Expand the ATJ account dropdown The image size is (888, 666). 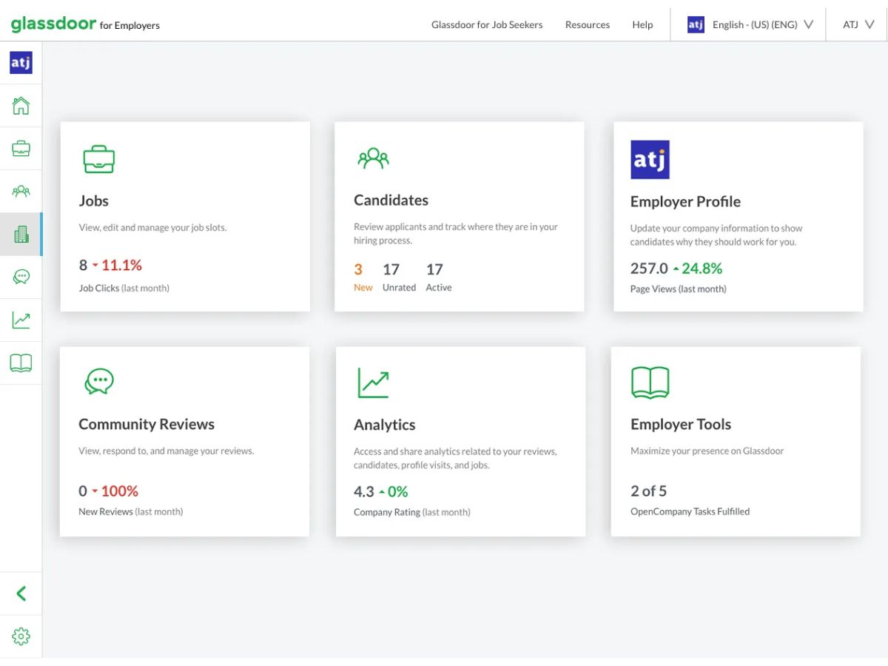pos(858,24)
